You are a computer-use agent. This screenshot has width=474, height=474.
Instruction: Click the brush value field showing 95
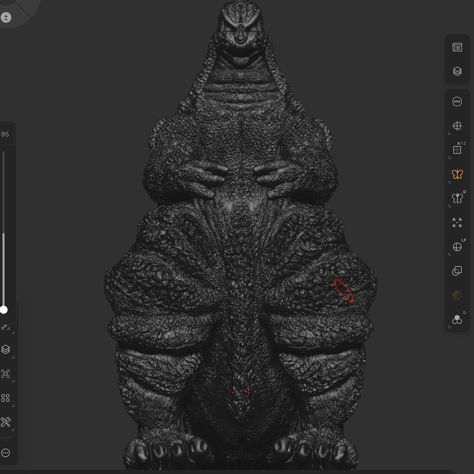pos(5,134)
